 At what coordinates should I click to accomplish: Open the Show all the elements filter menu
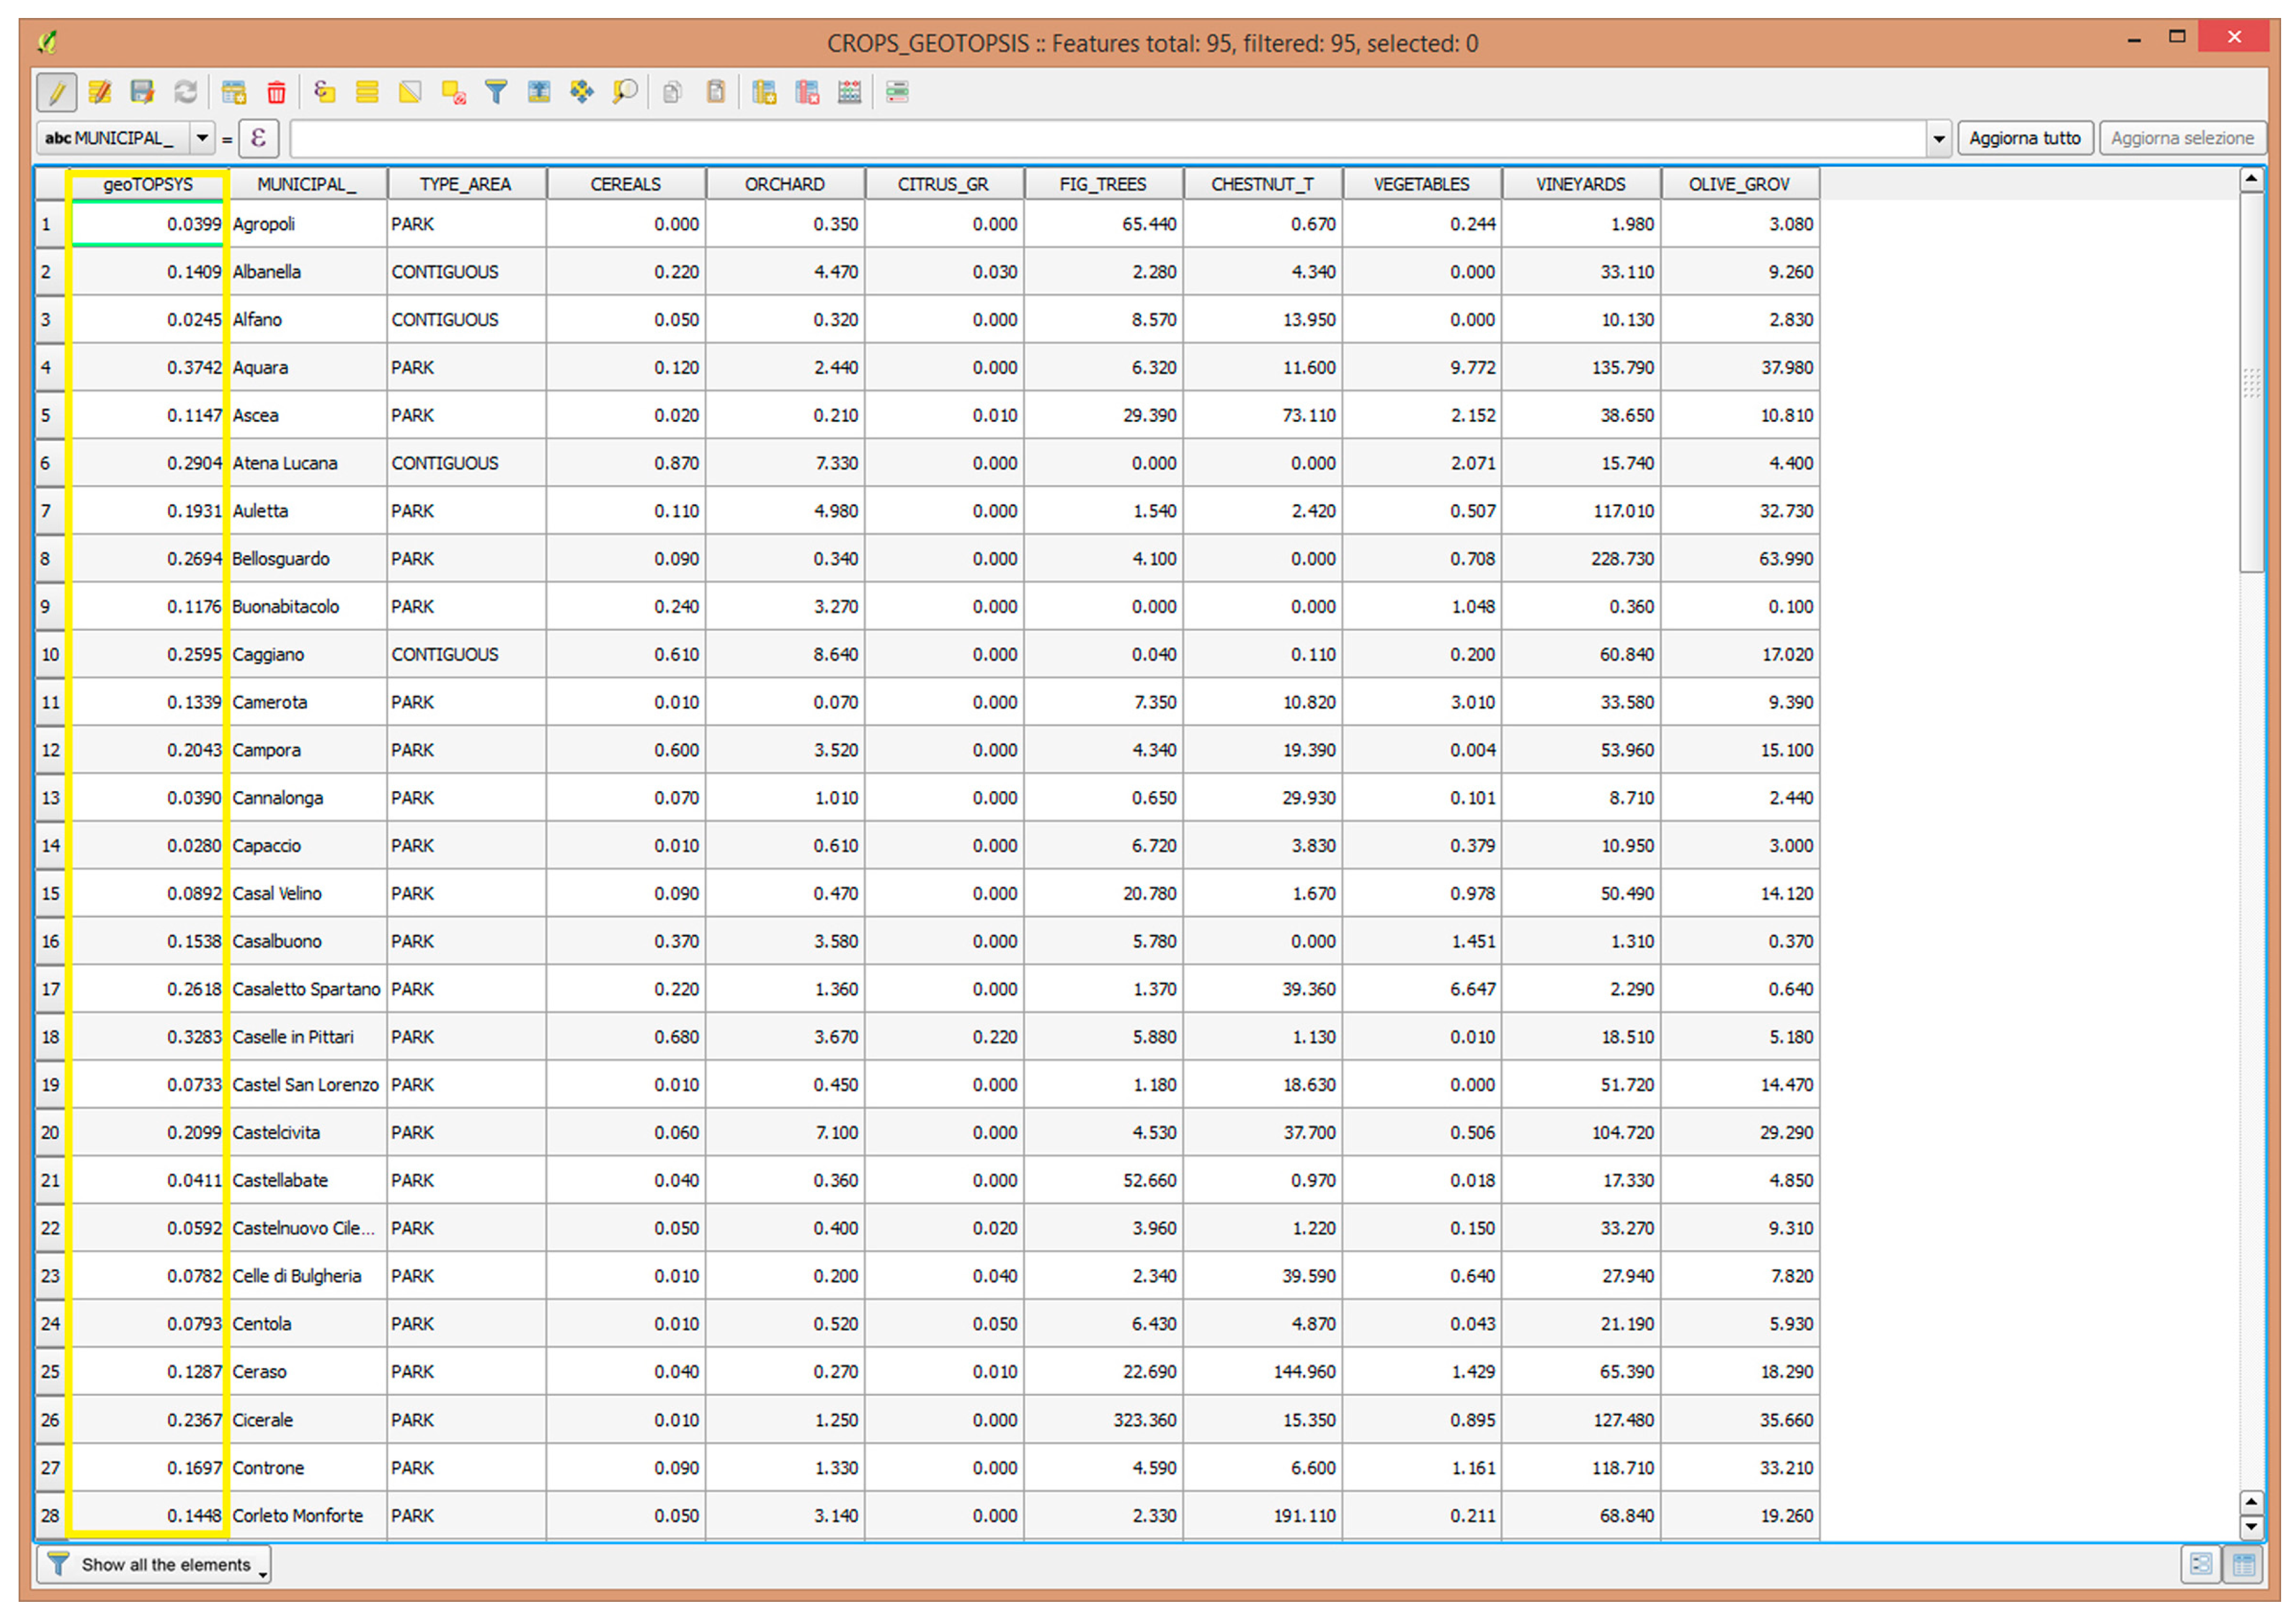pyautogui.click(x=154, y=1564)
